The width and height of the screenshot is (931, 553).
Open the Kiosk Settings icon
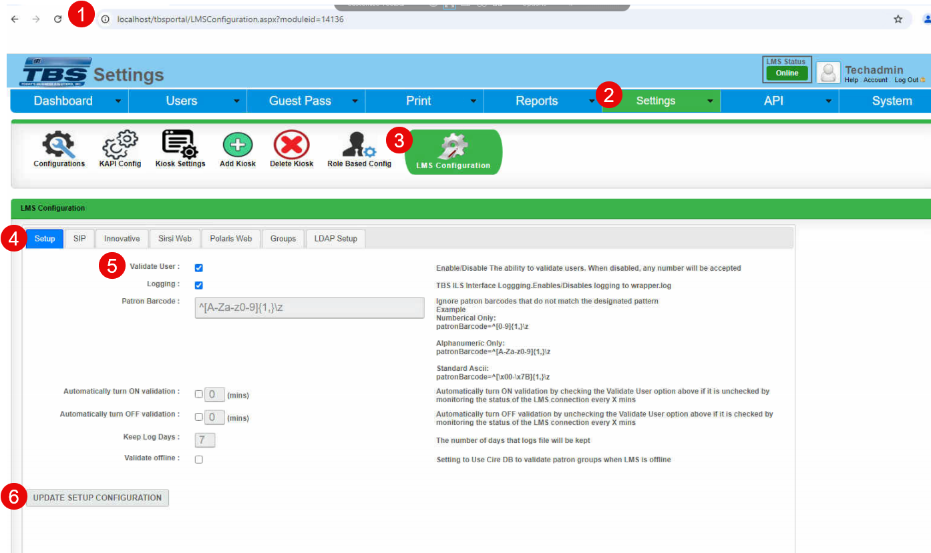coord(180,145)
